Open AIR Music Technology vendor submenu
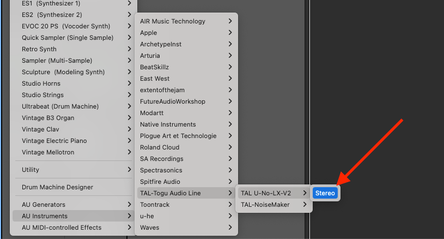The width and height of the screenshot is (444, 239). [x=186, y=21]
